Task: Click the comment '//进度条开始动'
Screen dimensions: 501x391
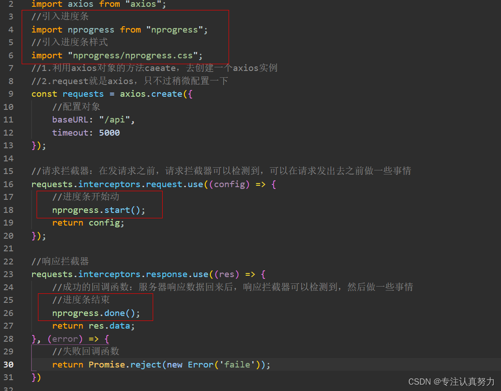Action: click(x=86, y=197)
